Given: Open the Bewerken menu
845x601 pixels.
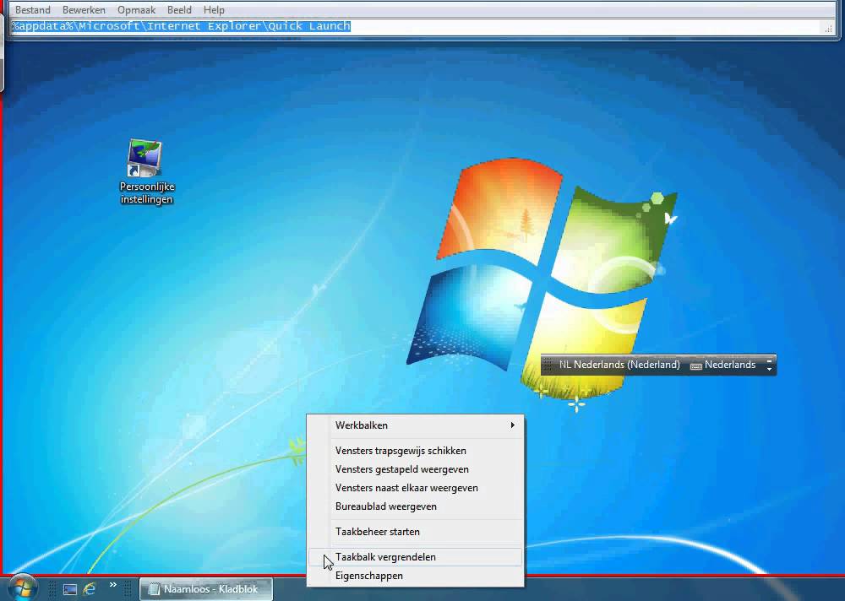Looking at the screenshot, I should point(84,9).
